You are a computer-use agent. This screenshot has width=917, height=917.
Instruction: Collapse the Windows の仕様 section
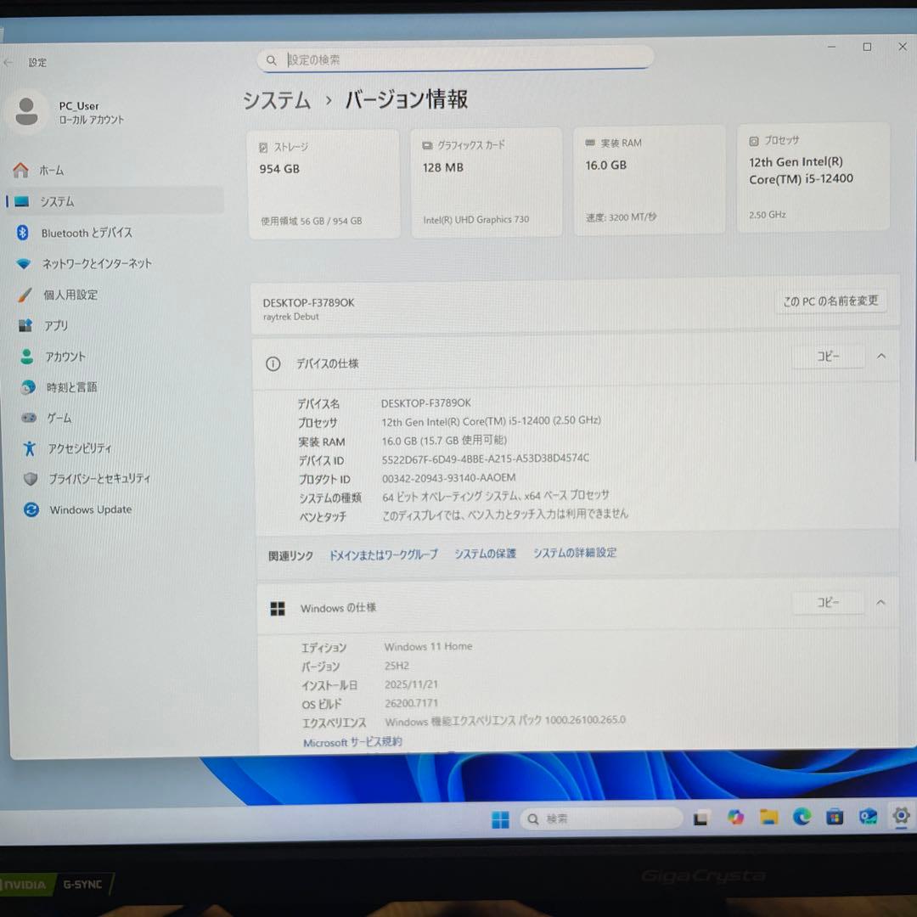click(x=880, y=602)
